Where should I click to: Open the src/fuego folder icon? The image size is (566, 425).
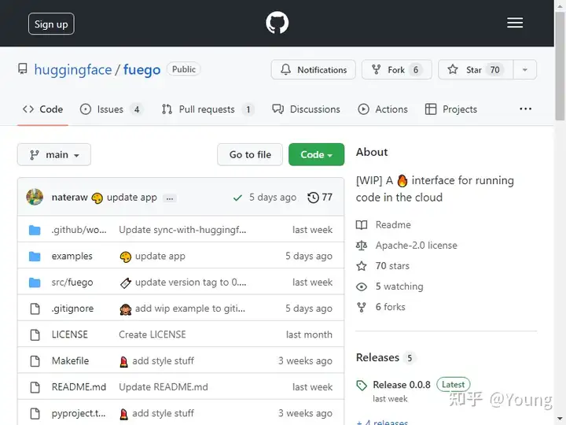coord(35,283)
